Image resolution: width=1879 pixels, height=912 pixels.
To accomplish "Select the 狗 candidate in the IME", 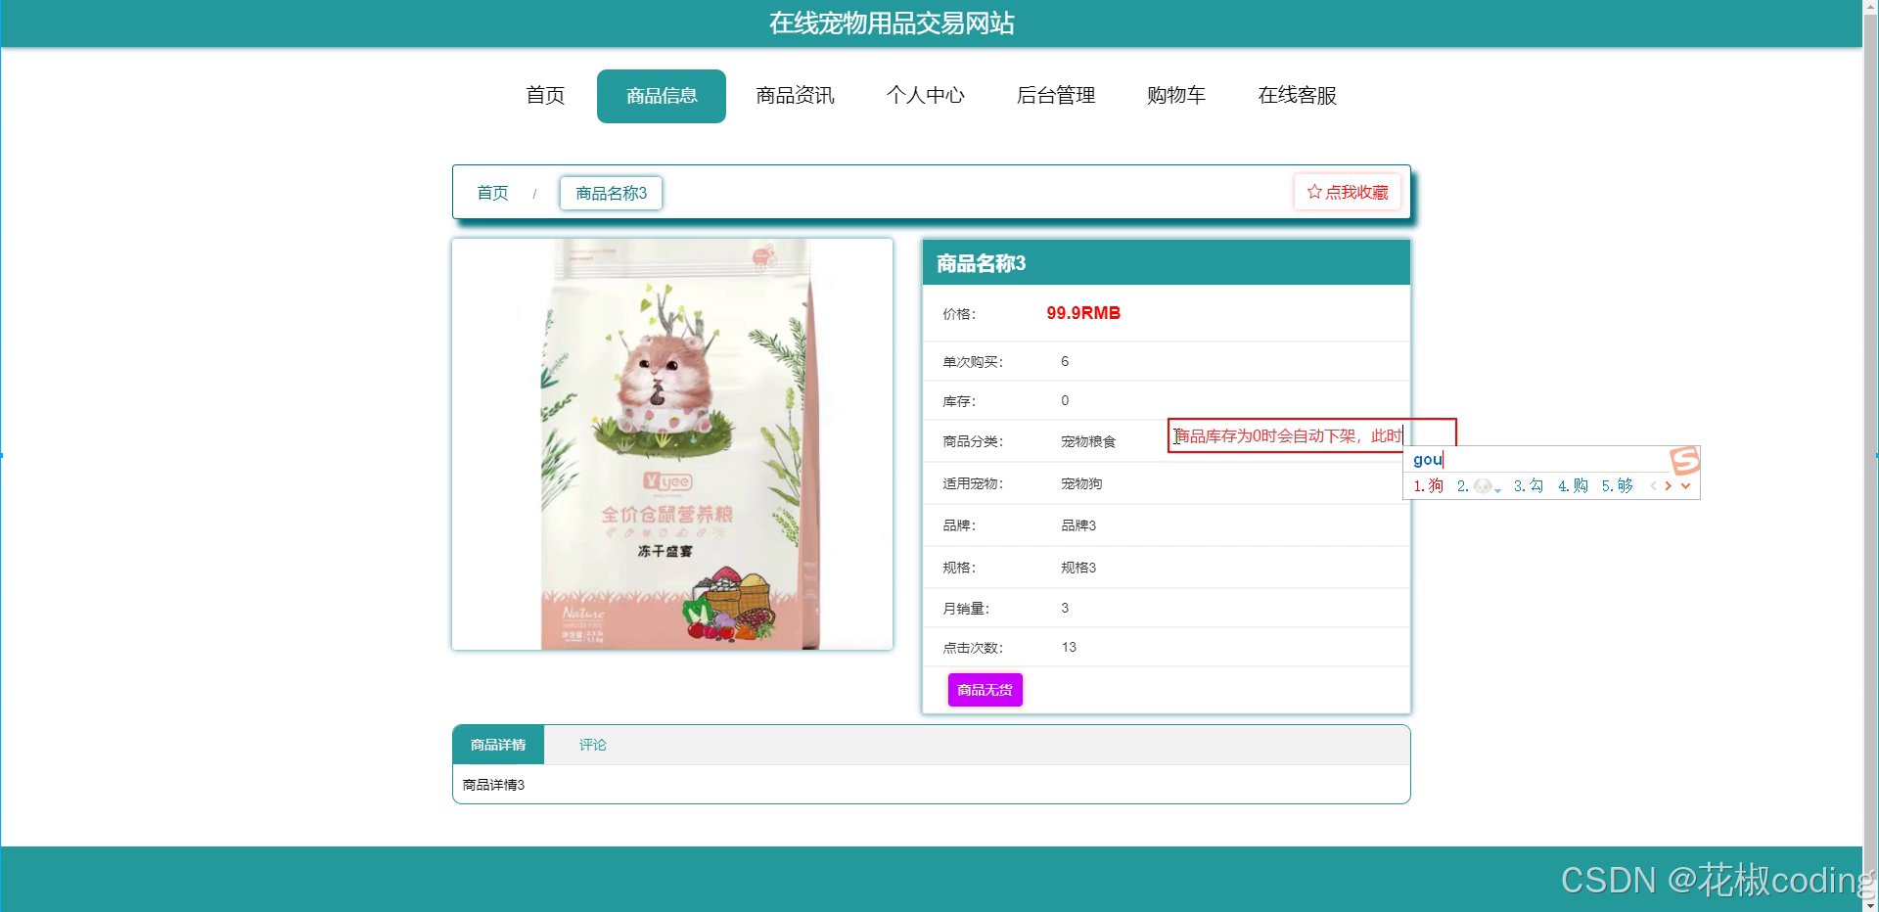I will tap(1434, 486).
